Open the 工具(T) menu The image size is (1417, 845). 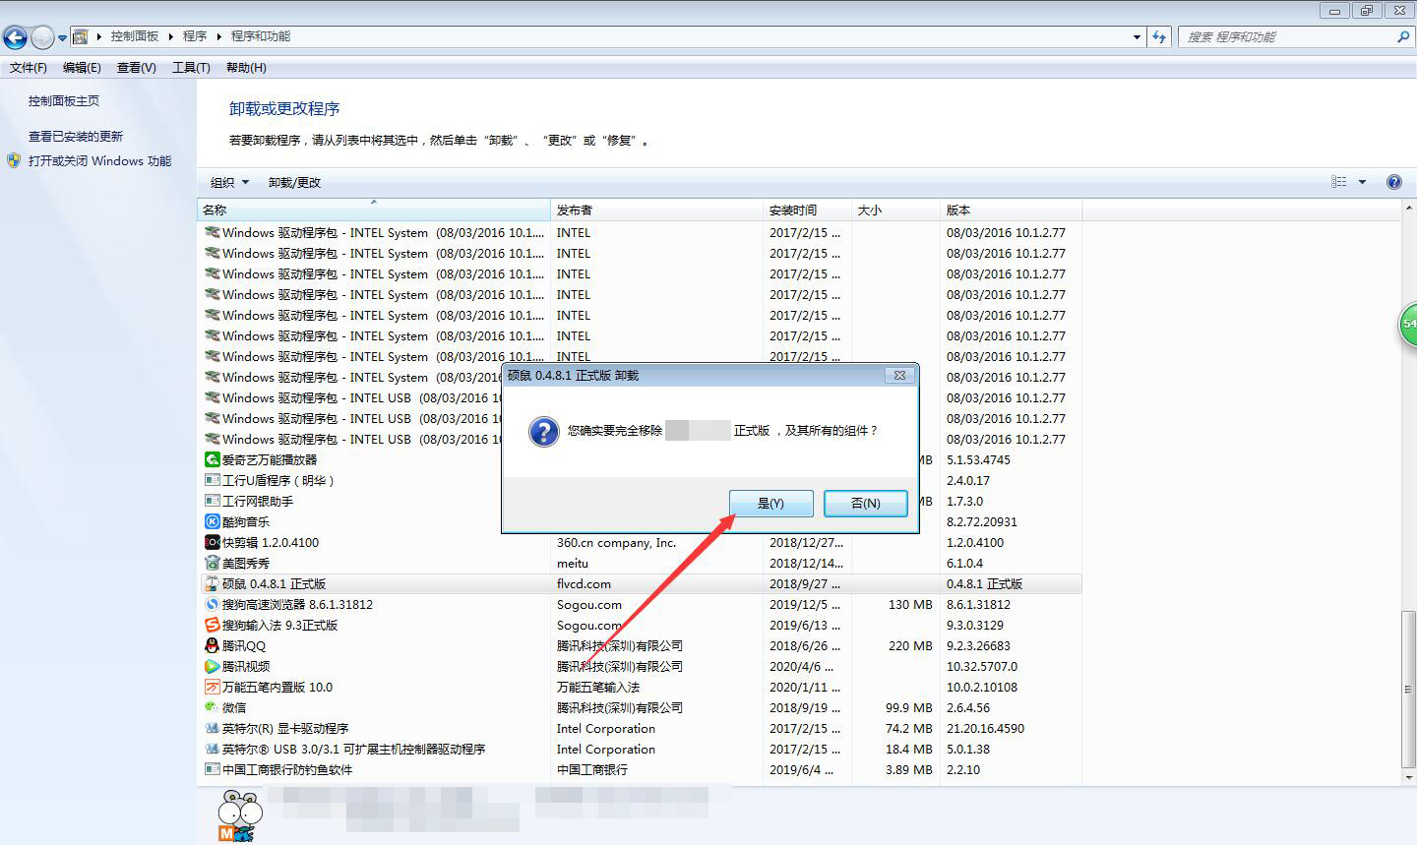pyautogui.click(x=191, y=68)
